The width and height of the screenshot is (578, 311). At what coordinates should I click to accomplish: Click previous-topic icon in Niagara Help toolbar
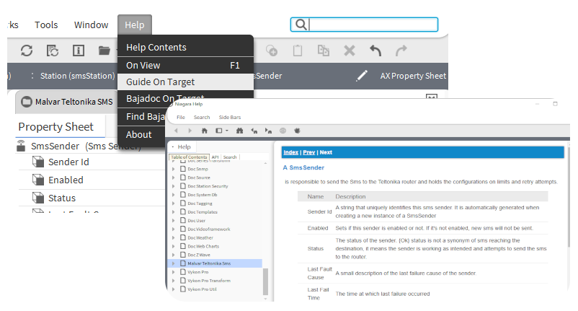pyautogui.click(x=254, y=131)
